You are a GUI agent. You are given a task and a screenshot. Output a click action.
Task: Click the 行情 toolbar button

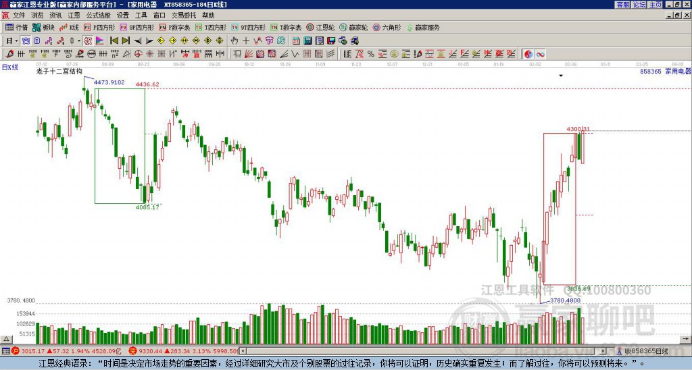tap(17, 27)
